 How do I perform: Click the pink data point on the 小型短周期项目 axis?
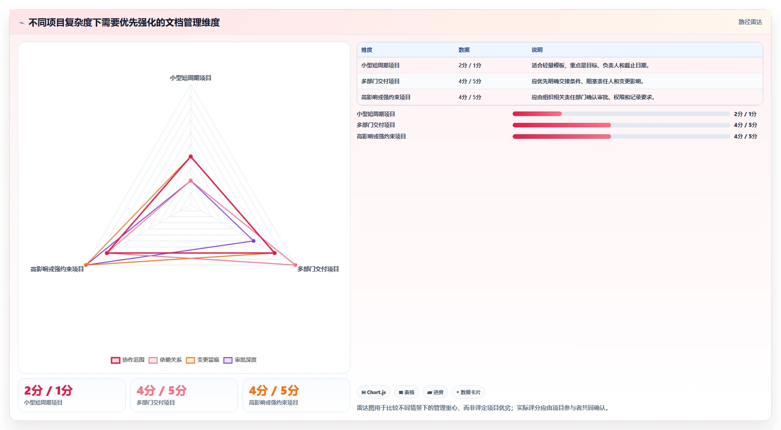click(x=191, y=181)
